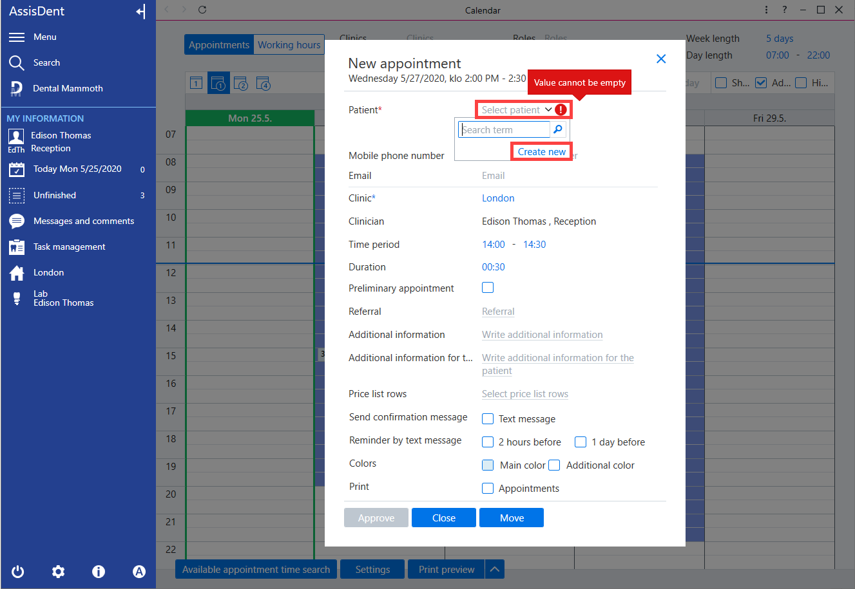Pick the Main color swatch
The height and width of the screenshot is (589, 855).
click(488, 465)
